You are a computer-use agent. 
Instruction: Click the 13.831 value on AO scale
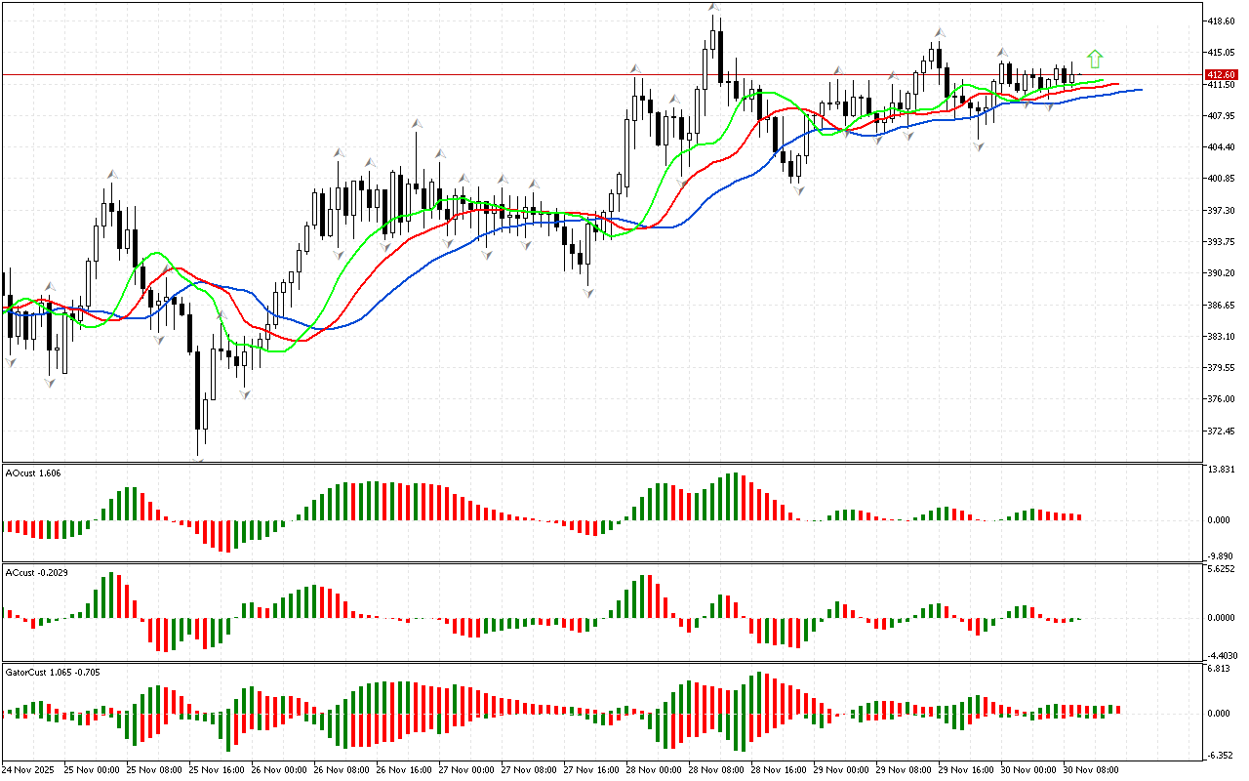click(1220, 471)
